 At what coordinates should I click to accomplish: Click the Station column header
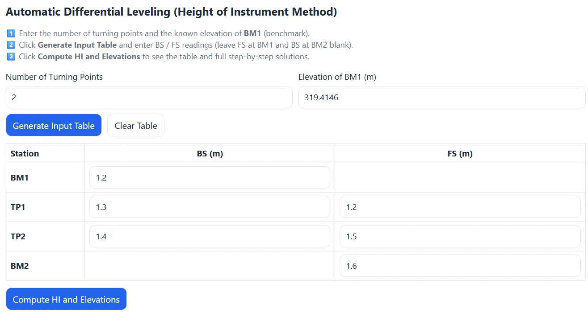(x=25, y=153)
